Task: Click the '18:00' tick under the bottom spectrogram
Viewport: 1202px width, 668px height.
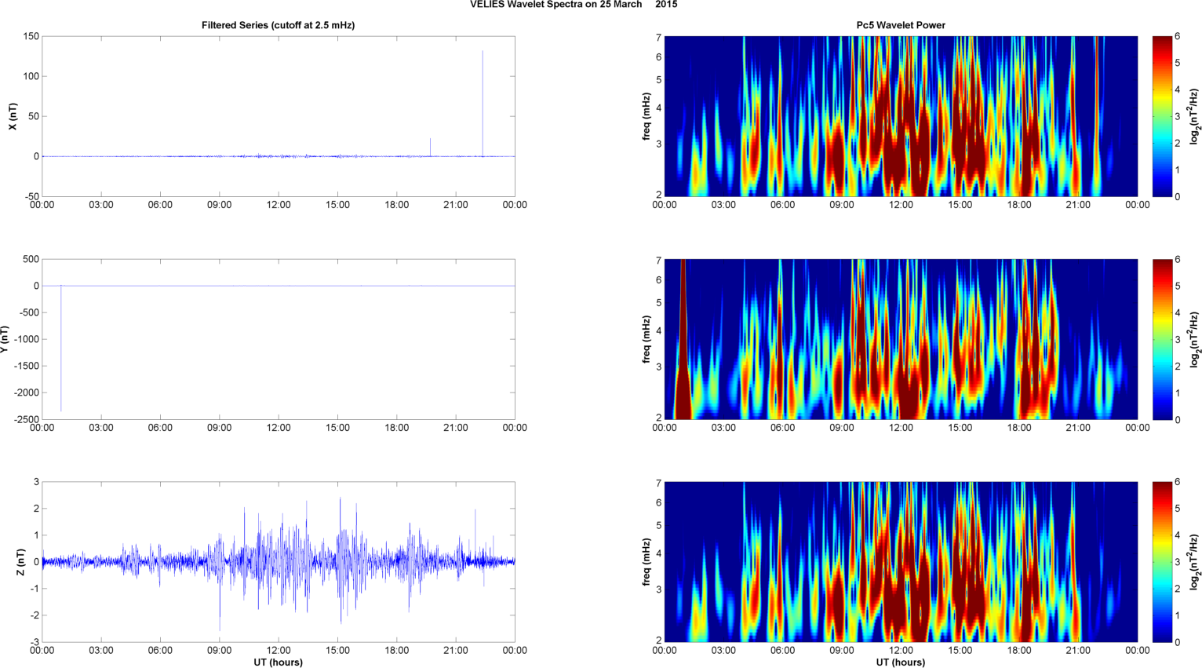Action: click(x=1019, y=650)
